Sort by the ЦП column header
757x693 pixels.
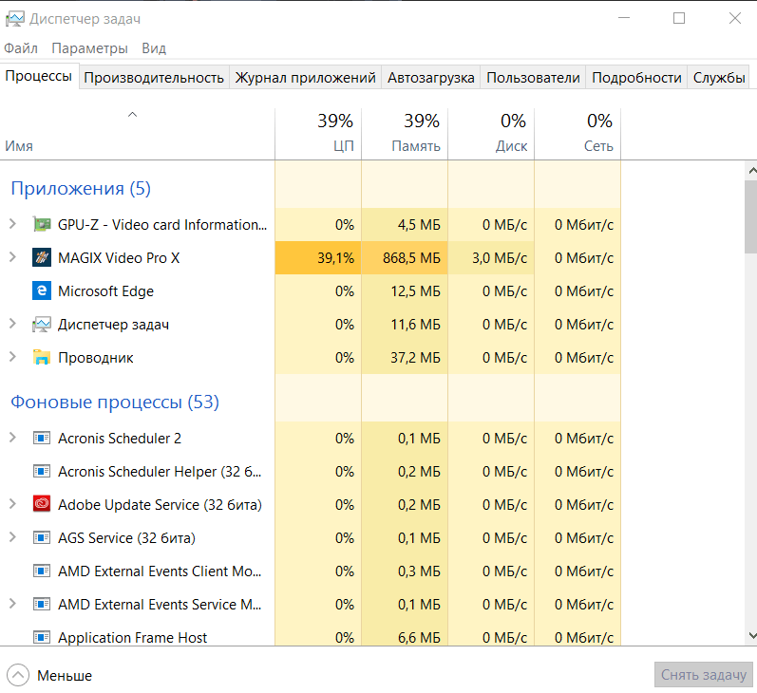tap(318, 134)
